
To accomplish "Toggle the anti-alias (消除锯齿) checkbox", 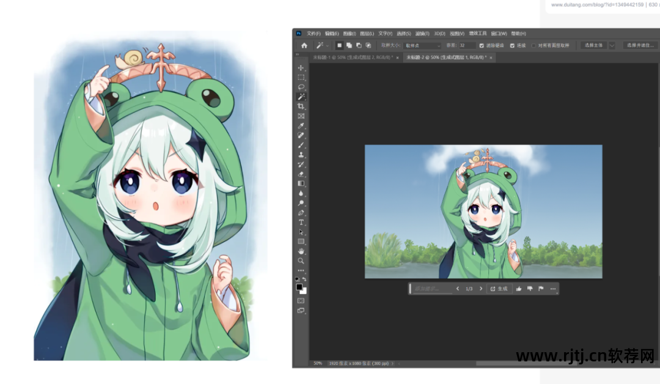I will pyautogui.click(x=482, y=45).
